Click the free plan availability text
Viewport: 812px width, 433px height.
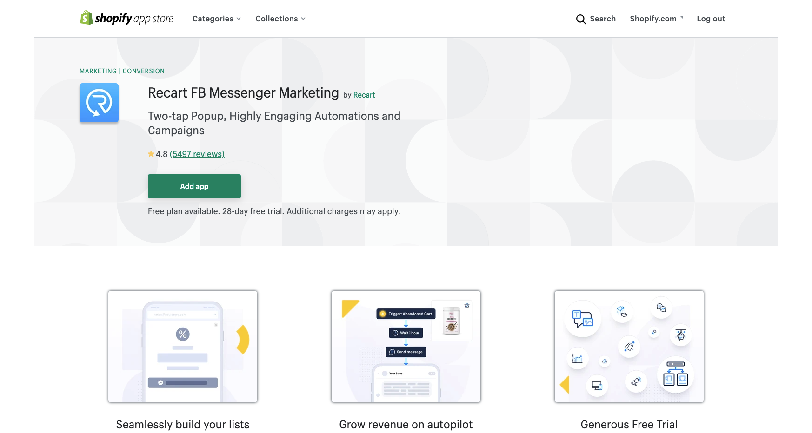coord(274,211)
